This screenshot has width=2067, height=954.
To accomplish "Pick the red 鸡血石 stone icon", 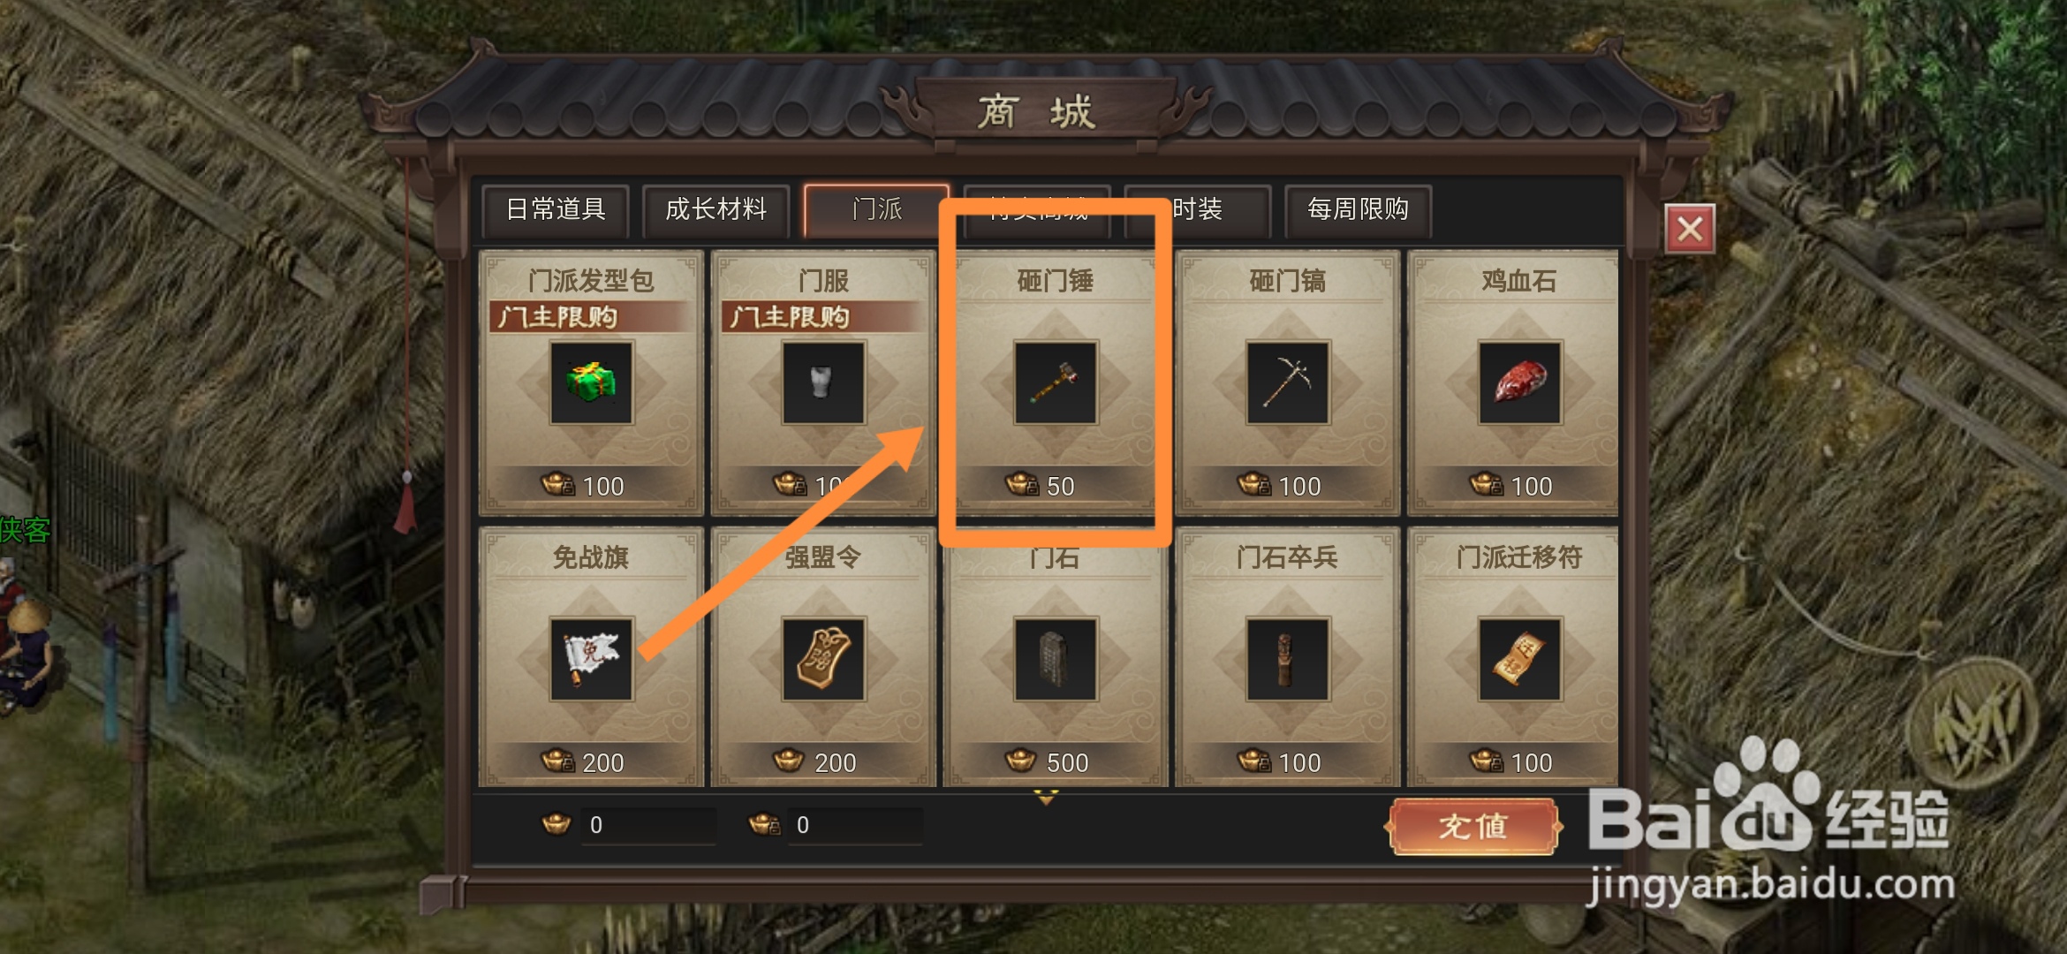I will [1519, 383].
